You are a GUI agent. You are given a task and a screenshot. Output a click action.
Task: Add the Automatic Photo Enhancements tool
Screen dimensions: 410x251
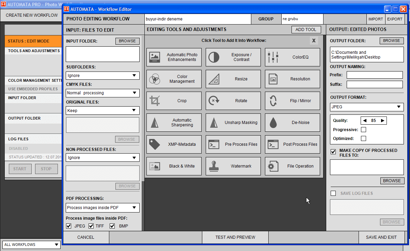click(174, 57)
